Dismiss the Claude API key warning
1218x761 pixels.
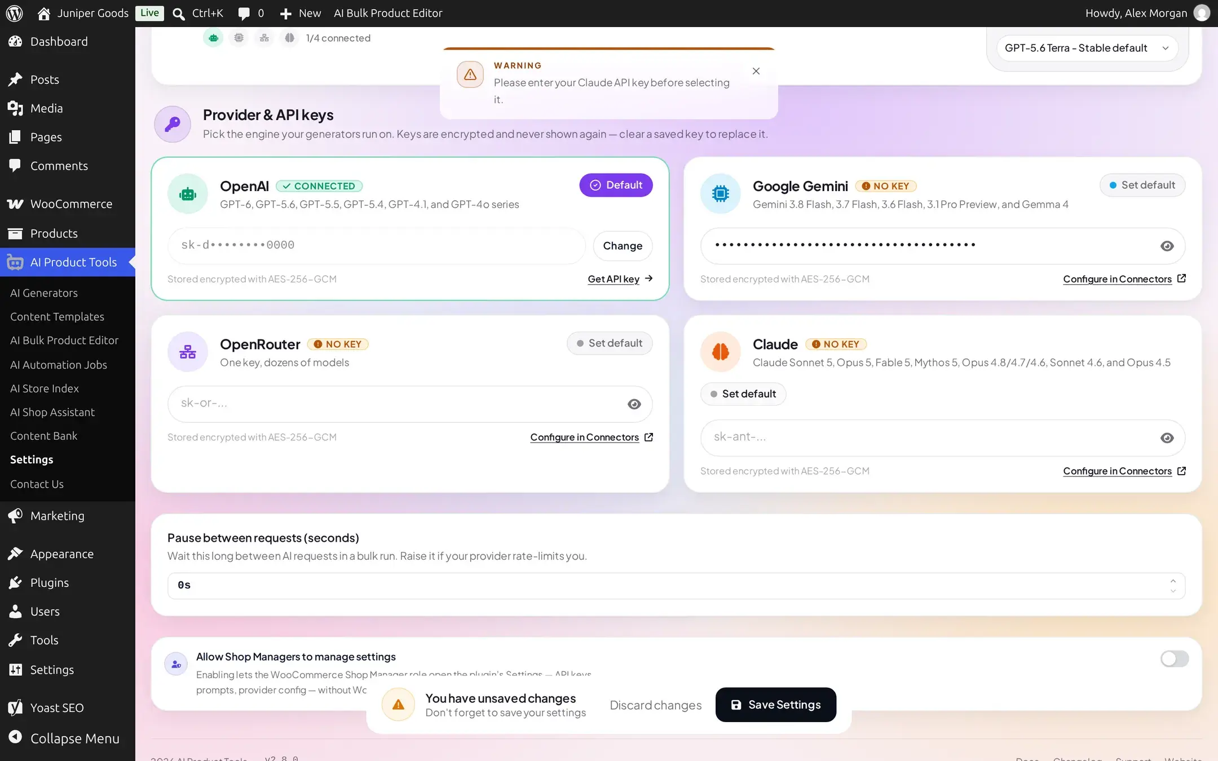click(756, 71)
